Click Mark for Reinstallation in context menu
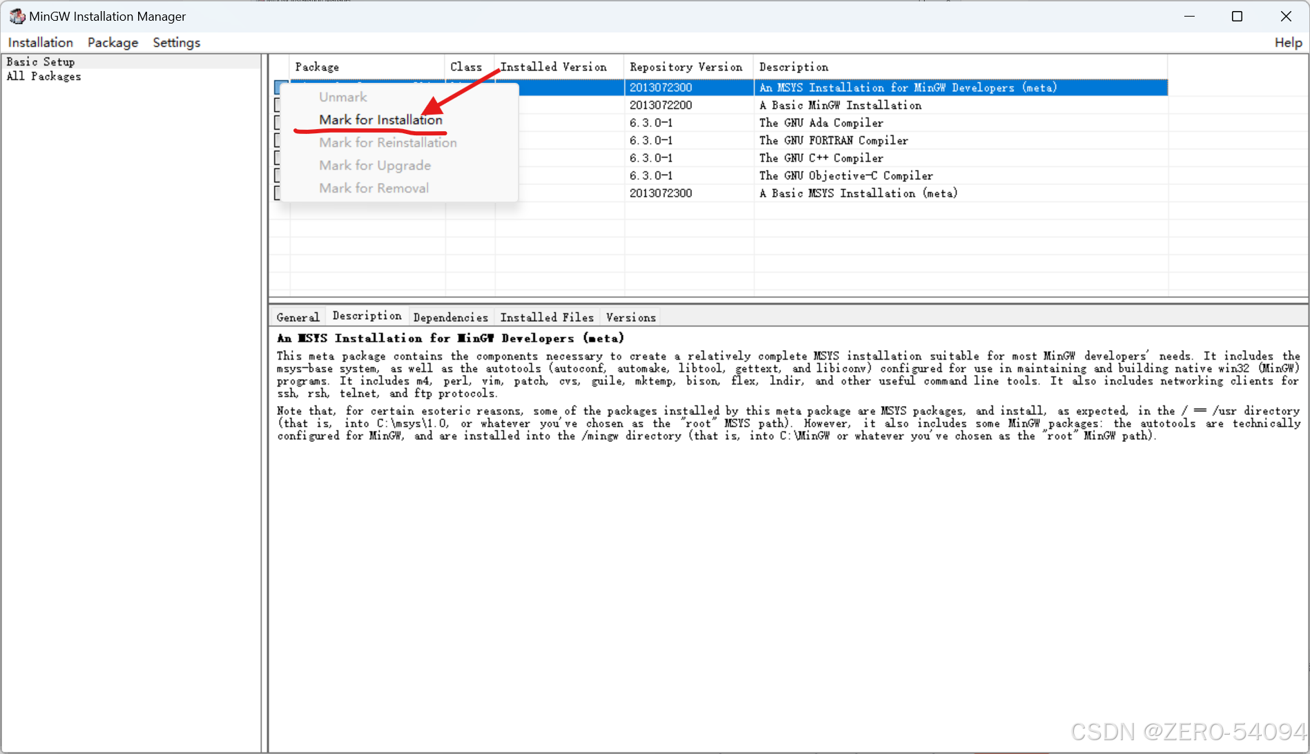Screen dimensions: 1310x754 coord(387,142)
